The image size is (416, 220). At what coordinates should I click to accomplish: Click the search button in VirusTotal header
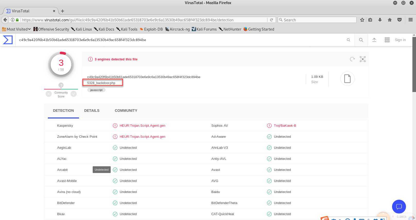click(x=361, y=40)
